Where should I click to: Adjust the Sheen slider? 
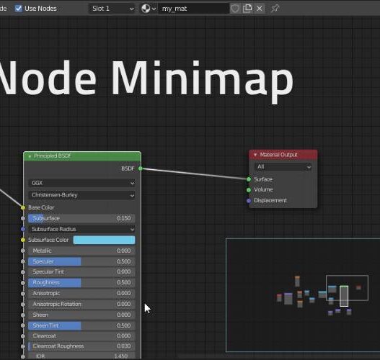(x=81, y=315)
